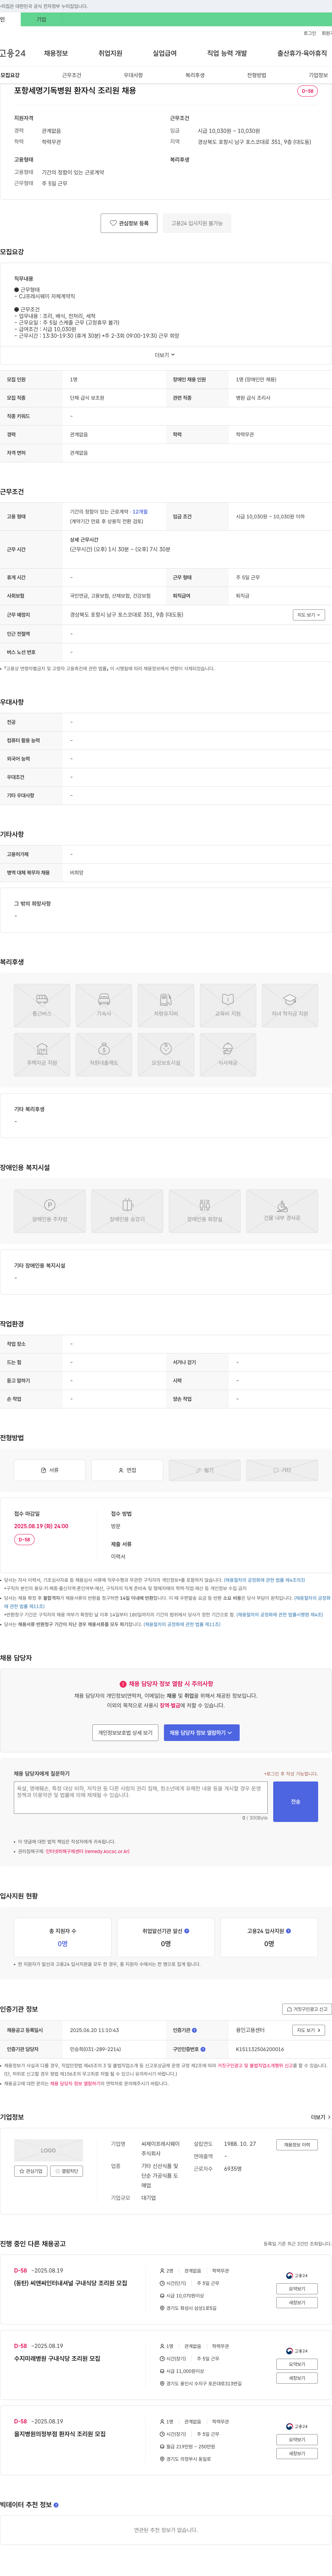The height and width of the screenshot is (2576, 332).
Task: Open the 12개월 contract period link
Action: point(140,512)
